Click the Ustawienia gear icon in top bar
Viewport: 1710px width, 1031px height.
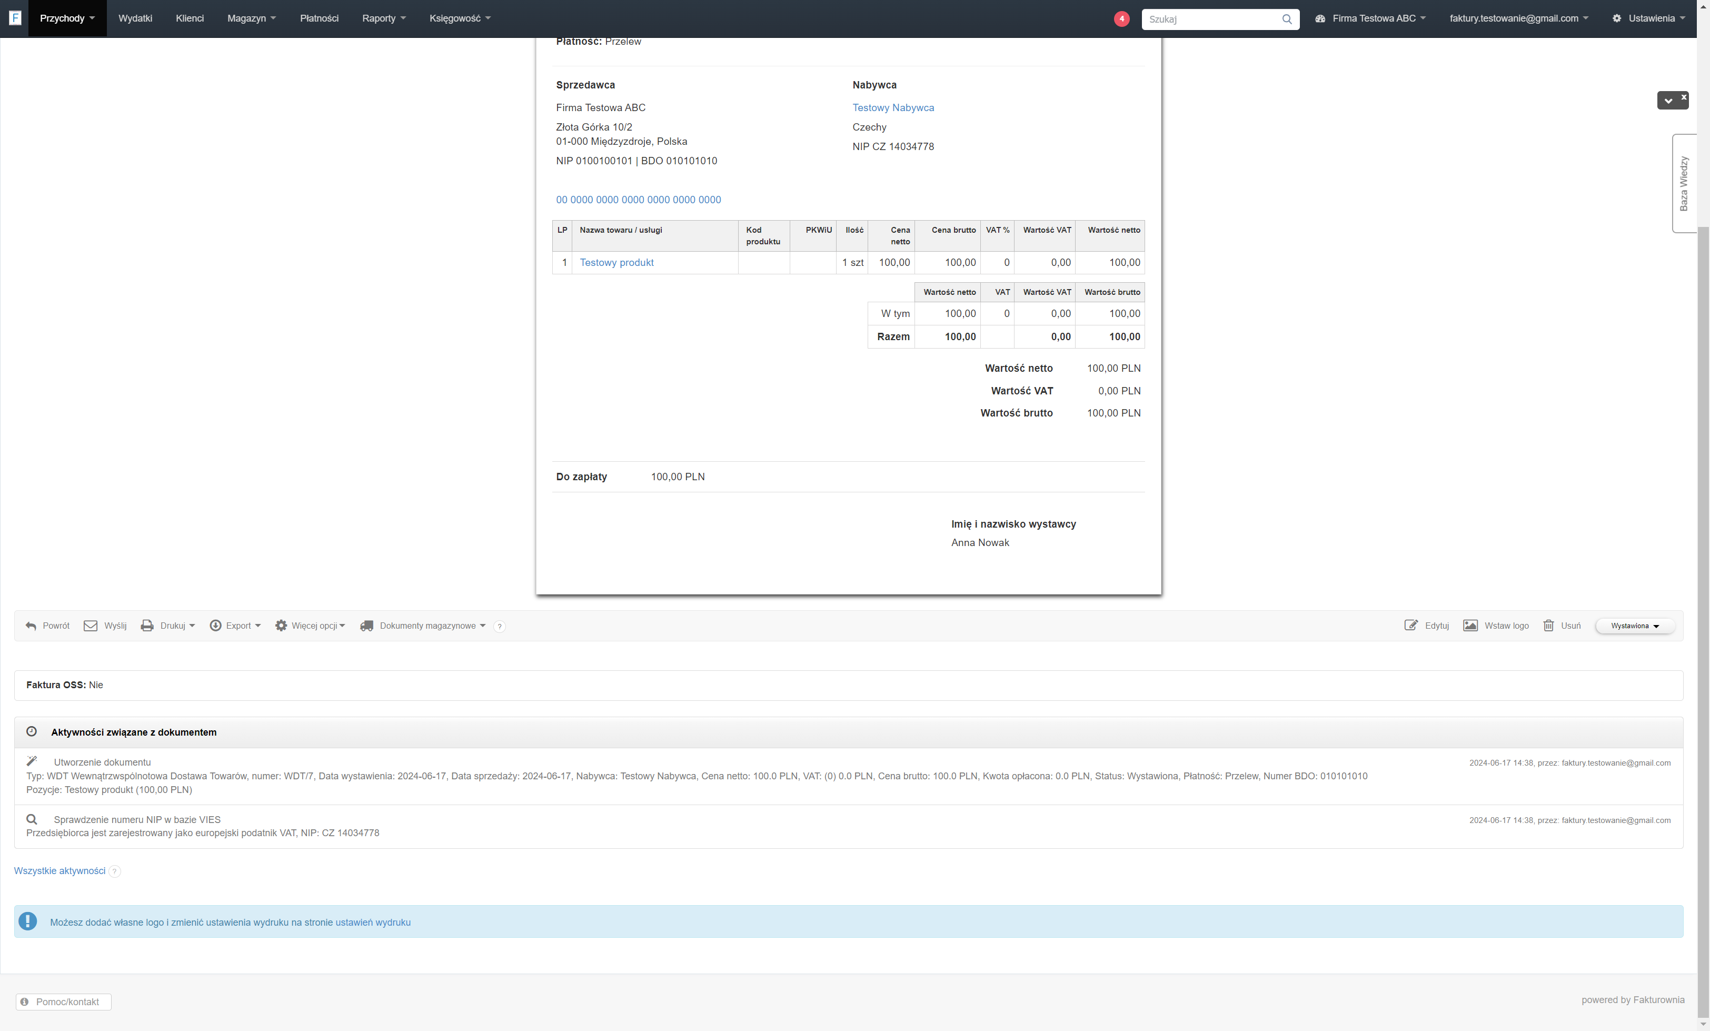pos(1616,18)
